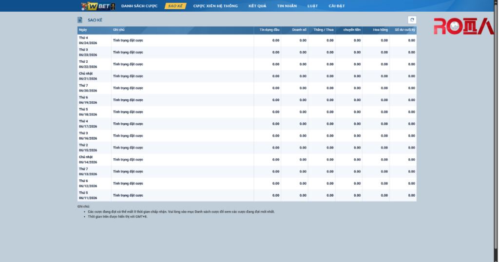Click Số dư cuối kỳ value for 06/11/2026
499x262 pixels.
coord(411,196)
